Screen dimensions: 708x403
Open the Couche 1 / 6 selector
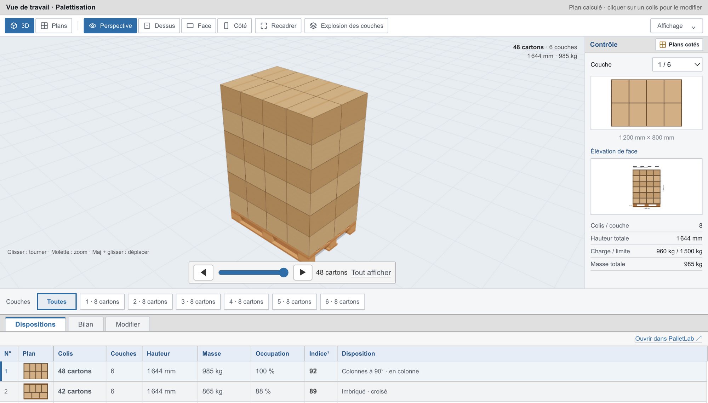tap(677, 64)
